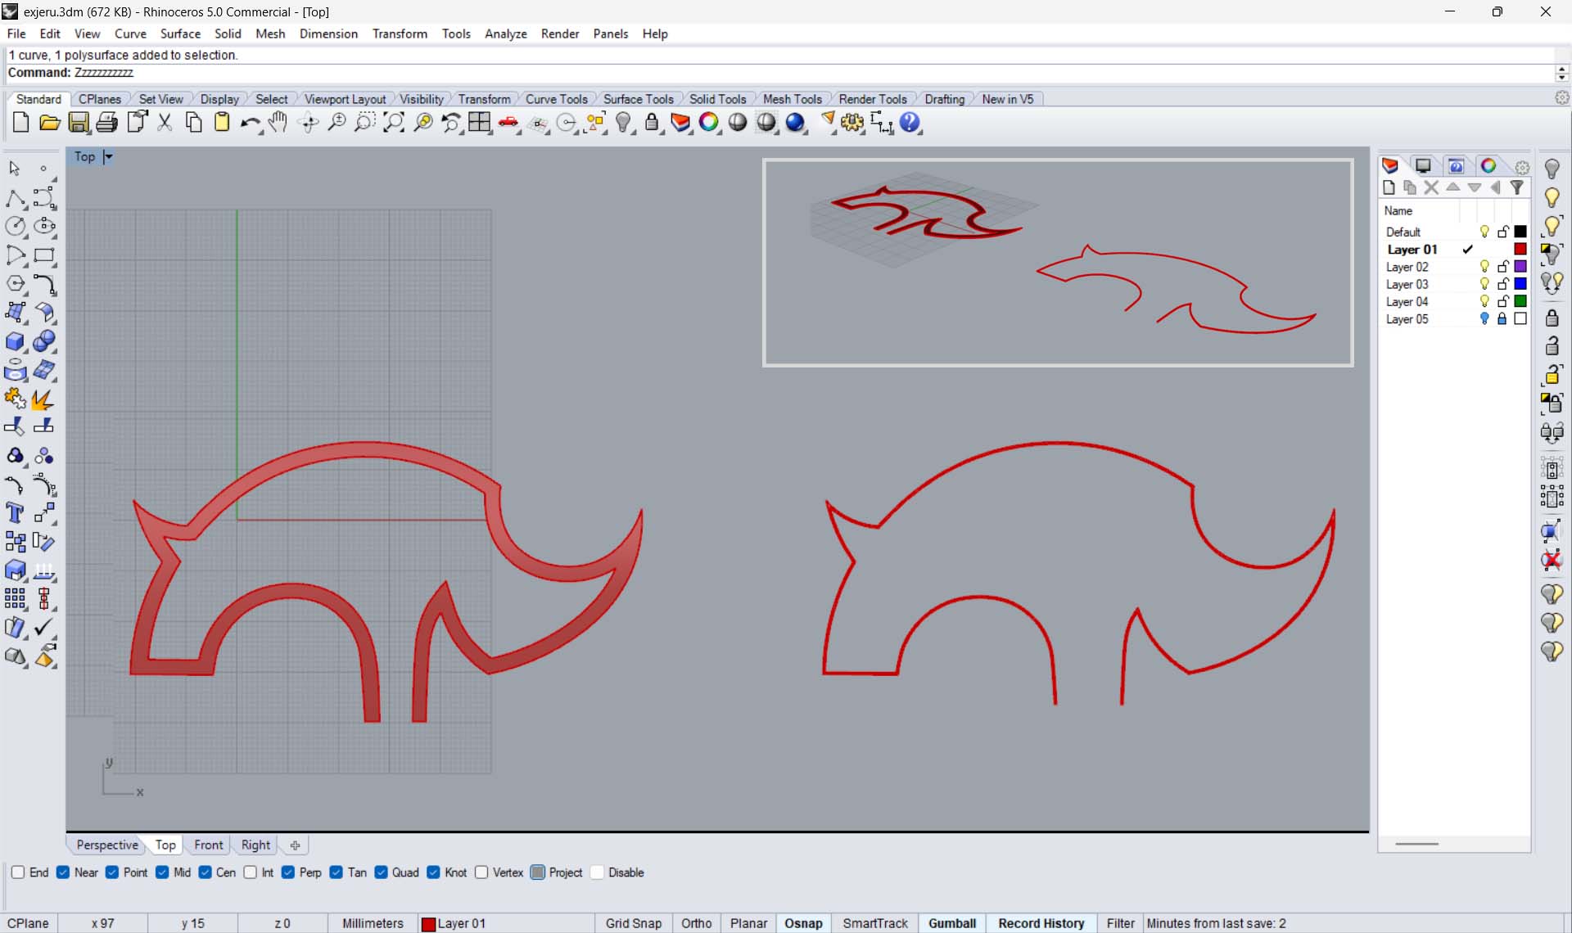Viewport: 1572px width, 933px height.
Task: Open the Help question mark icon
Action: pyautogui.click(x=910, y=123)
